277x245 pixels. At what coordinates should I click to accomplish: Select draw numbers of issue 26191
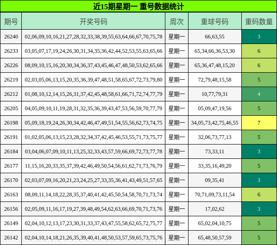[94, 137]
